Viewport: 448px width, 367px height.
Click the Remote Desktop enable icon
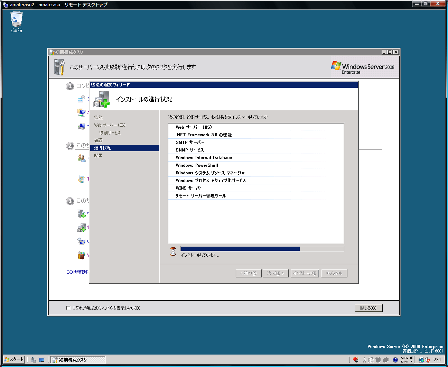[81, 241]
